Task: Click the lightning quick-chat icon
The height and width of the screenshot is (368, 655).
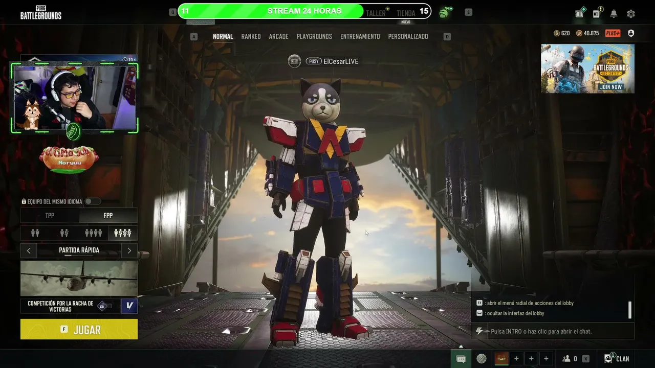Action: pyautogui.click(x=479, y=331)
